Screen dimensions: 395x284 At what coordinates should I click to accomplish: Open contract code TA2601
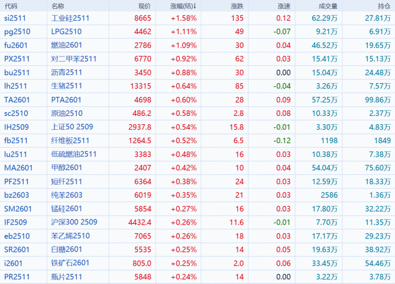18,100
